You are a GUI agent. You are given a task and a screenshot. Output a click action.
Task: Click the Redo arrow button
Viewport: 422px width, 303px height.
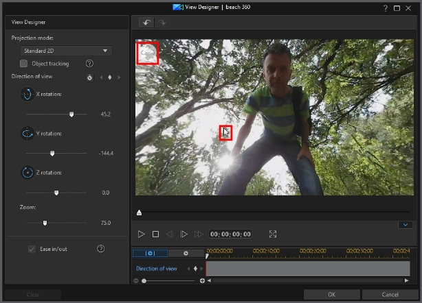162,23
